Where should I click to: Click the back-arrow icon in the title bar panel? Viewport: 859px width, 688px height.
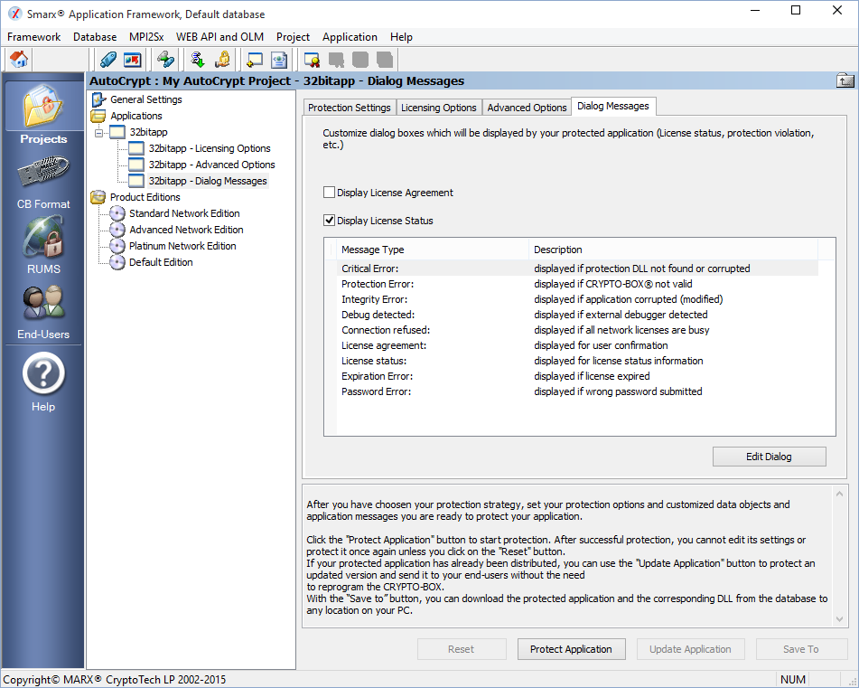pos(845,80)
